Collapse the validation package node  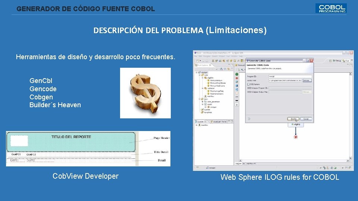tap(202, 88)
